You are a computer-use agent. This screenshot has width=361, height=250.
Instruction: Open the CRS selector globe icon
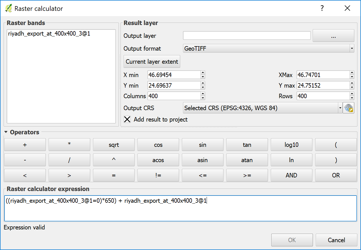pyautogui.click(x=349, y=108)
